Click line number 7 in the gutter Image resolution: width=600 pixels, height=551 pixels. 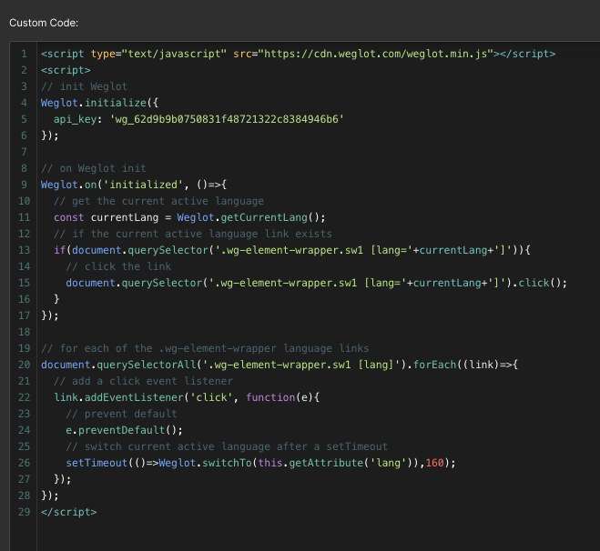point(24,152)
